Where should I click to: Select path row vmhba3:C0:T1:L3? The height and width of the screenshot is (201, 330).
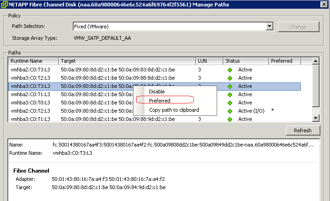pyautogui.click(x=154, y=119)
